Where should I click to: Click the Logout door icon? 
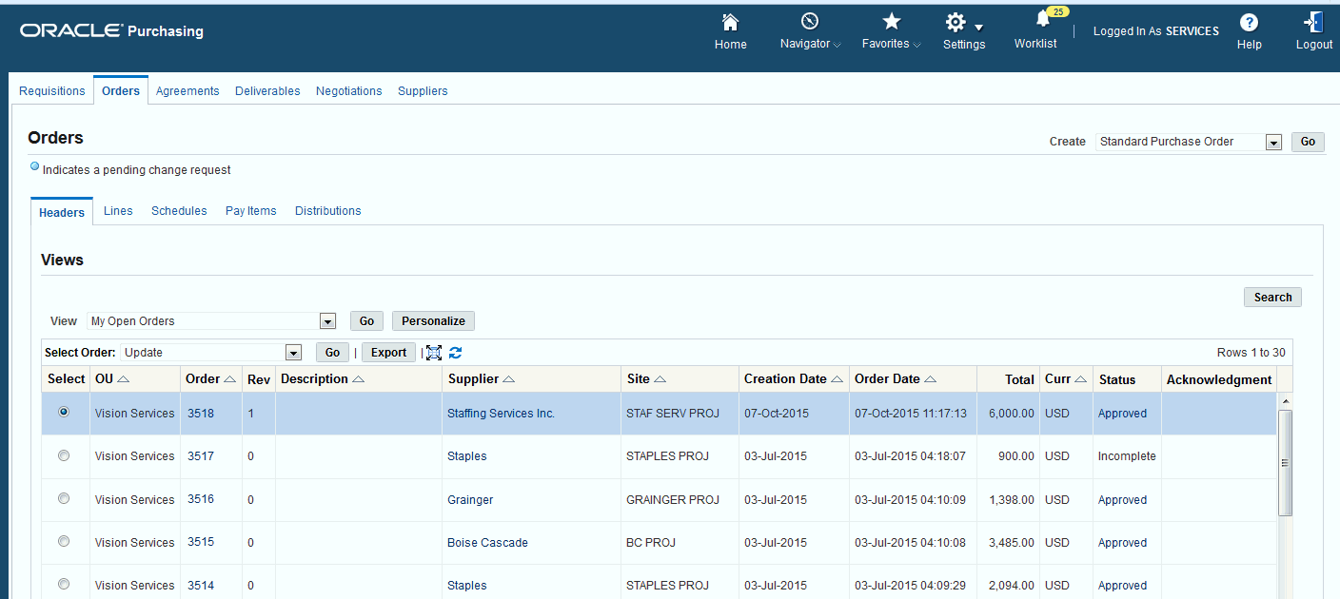click(1313, 23)
